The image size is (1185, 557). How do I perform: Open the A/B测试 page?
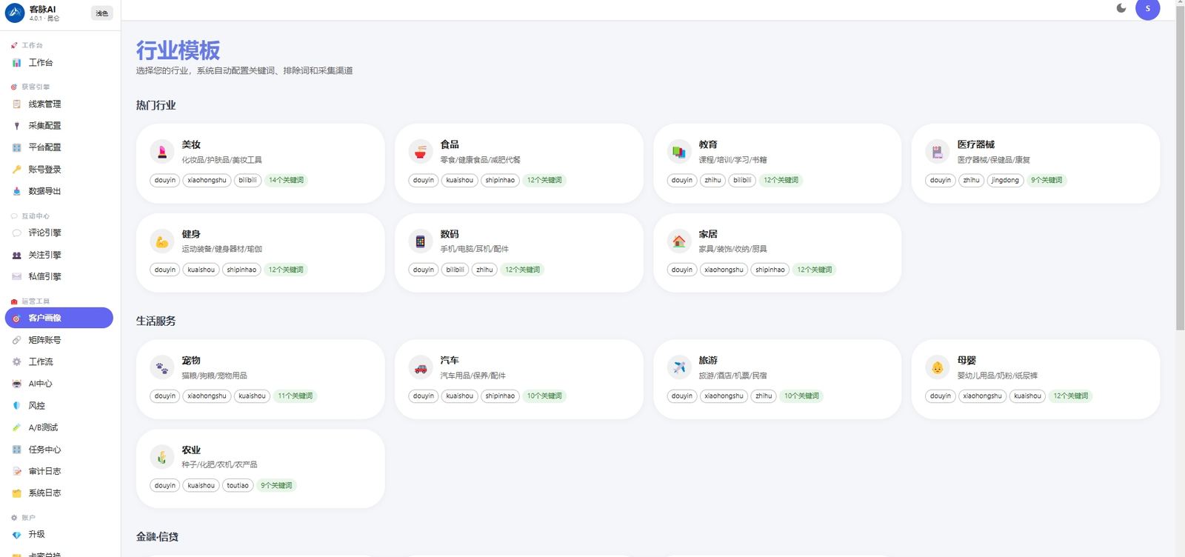coord(59,427)
